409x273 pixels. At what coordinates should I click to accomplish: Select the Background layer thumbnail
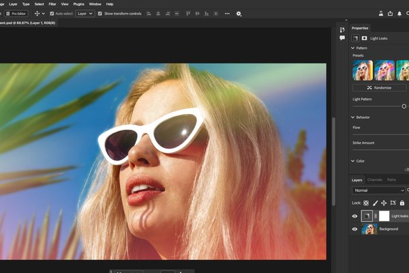point(369,229)
